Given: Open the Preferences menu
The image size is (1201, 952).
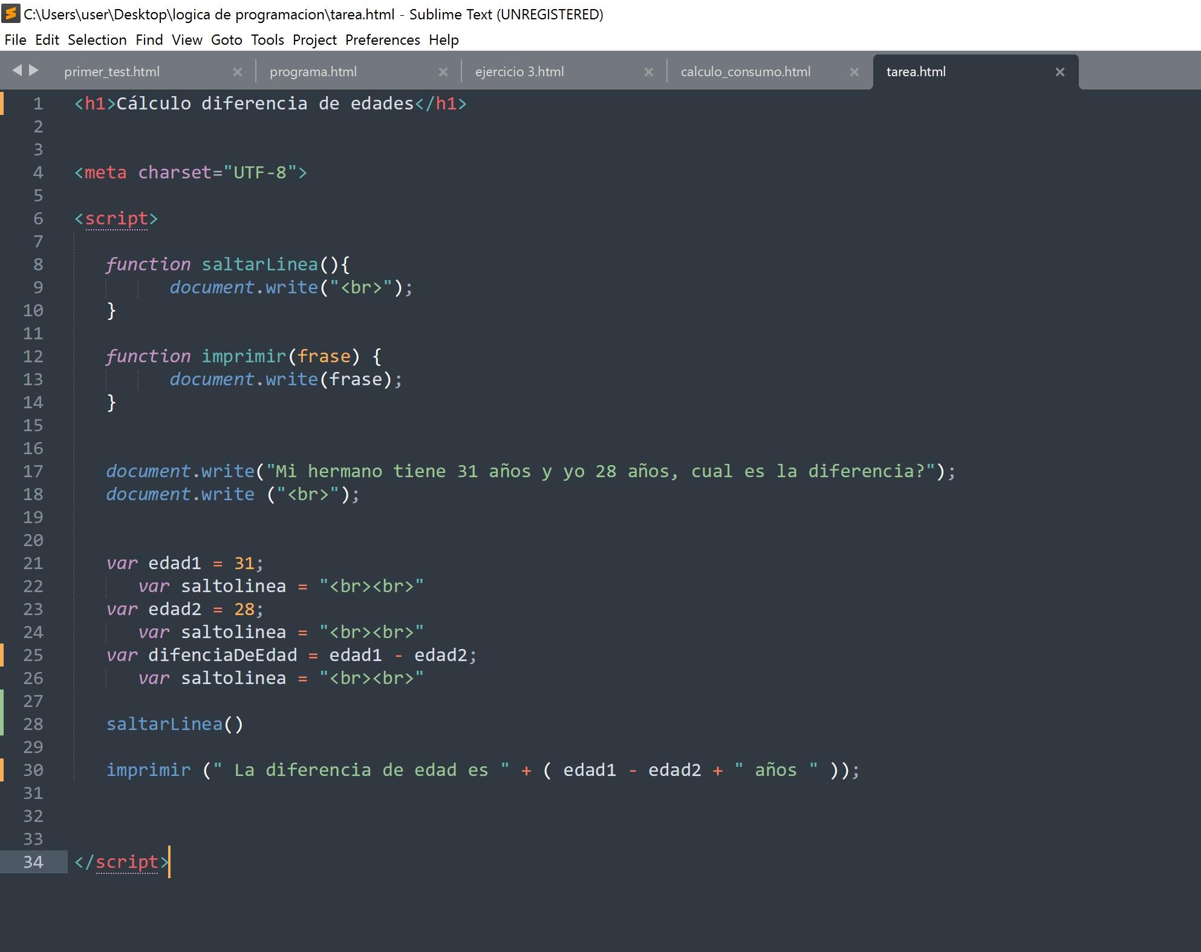Looking at the screenshot, I should pyautogui.click(x=383, y=40).
